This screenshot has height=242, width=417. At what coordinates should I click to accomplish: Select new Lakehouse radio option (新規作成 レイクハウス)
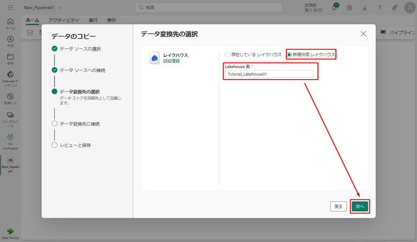tap(289, 54)
